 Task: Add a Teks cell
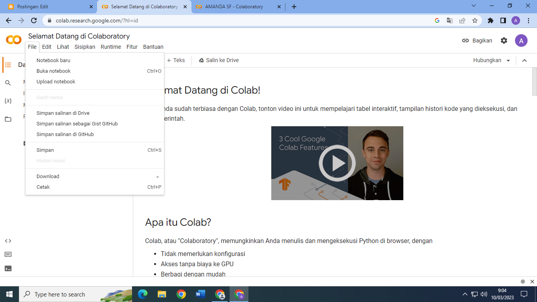[x=176, y=60]
